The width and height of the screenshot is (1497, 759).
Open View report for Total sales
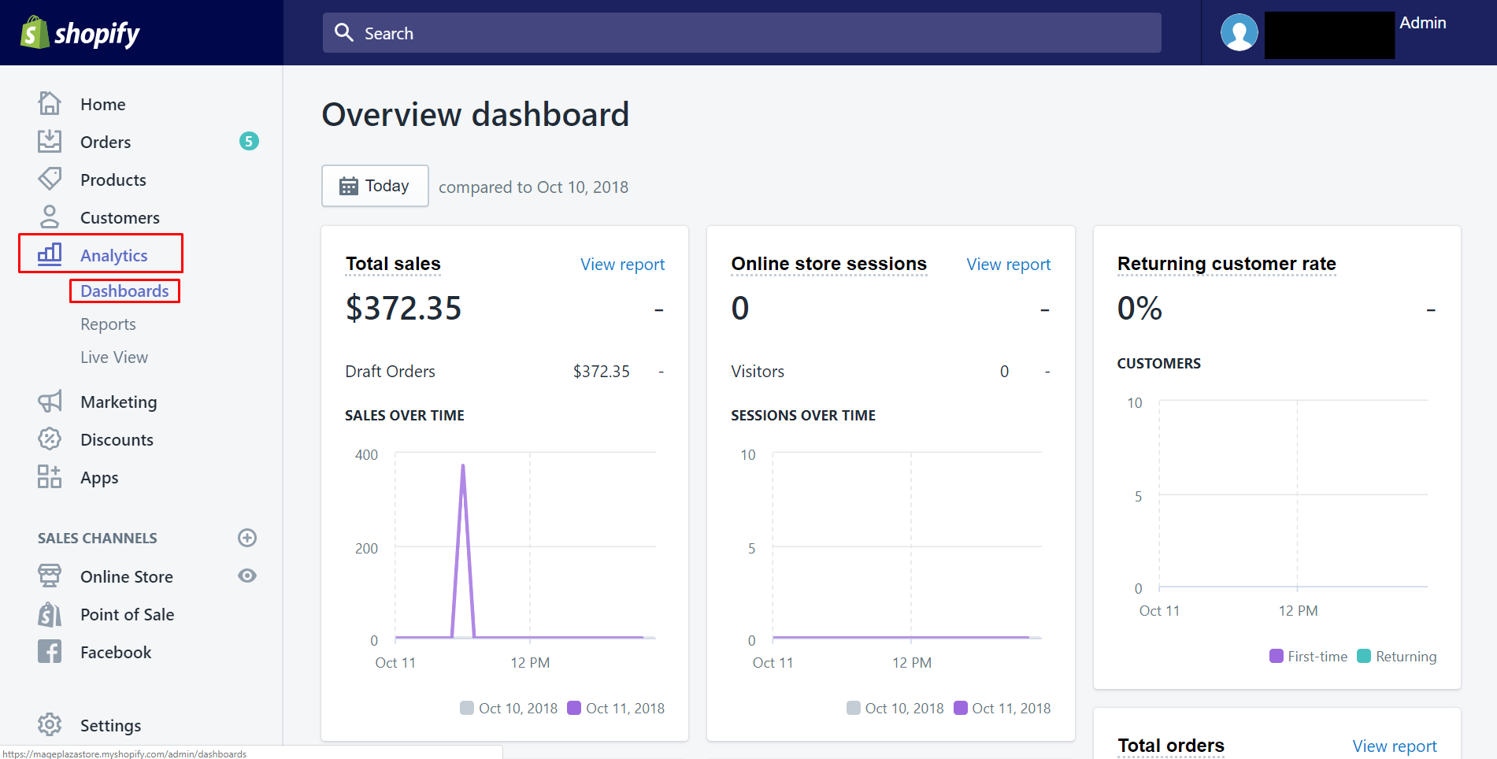pyautogui.click(x=622, y=265)
